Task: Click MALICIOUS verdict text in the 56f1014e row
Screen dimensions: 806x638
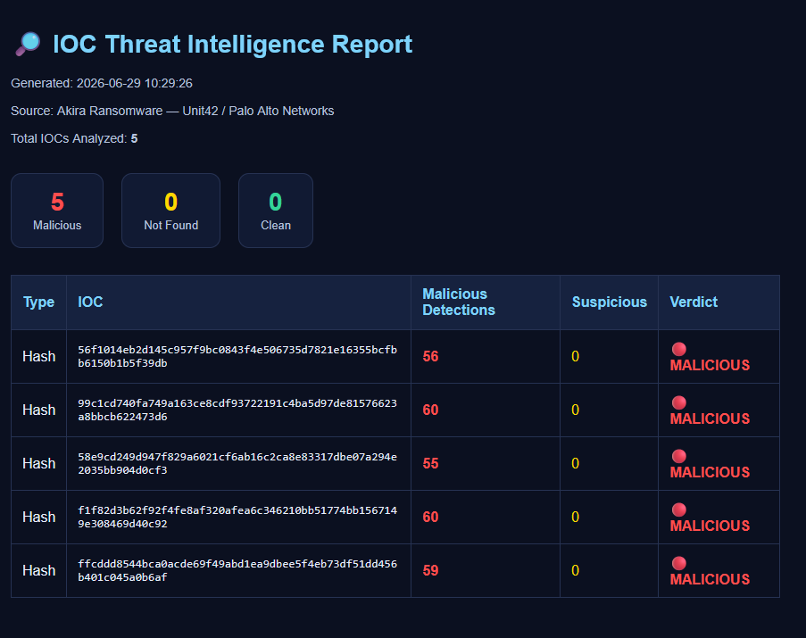Action: tap(710, 365)
